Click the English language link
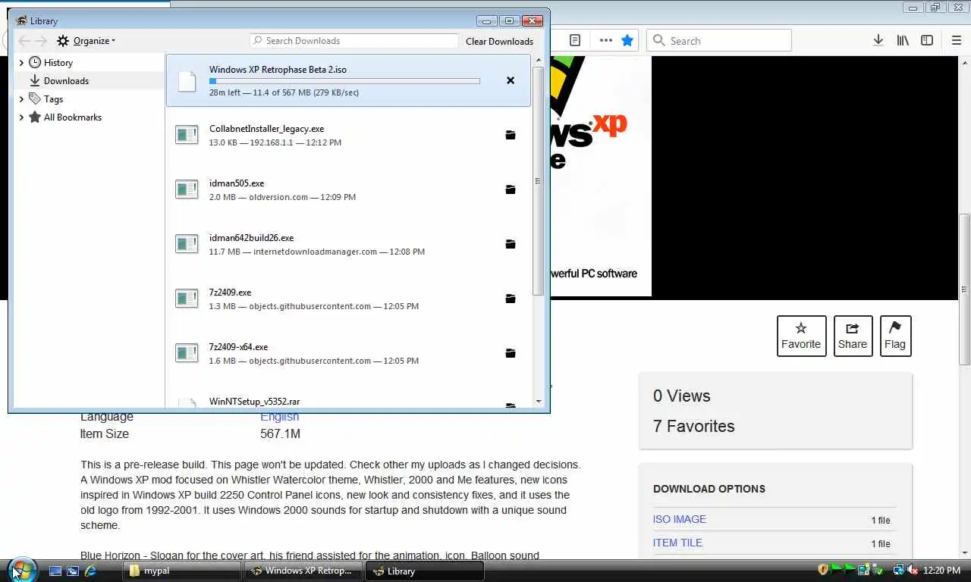 [x=280, y=417]
